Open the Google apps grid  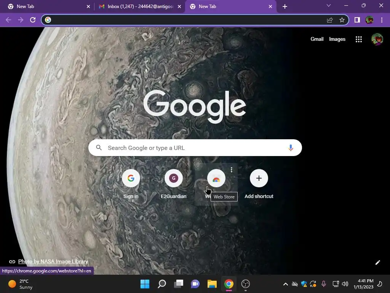click(359, 39)
